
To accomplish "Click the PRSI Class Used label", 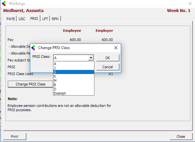I will pyautogui.click(x=20, y=74).
